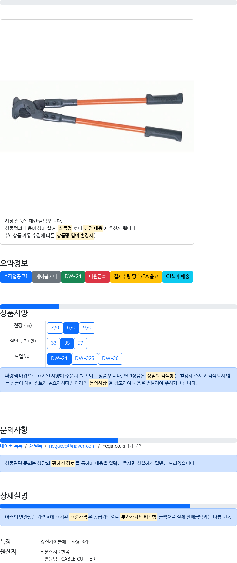This screenshot has width=237, height=563.
Task: Click the cable cutter product image
Action: pos(97,116)
